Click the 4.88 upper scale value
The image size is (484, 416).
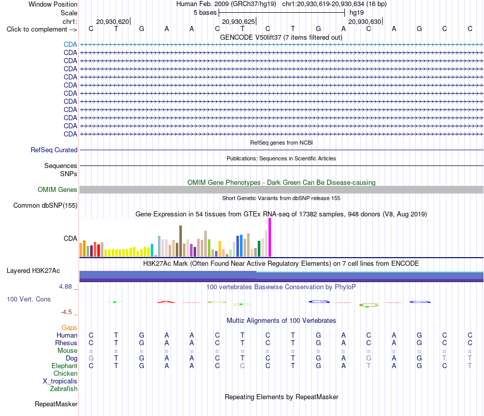[65, 287]
